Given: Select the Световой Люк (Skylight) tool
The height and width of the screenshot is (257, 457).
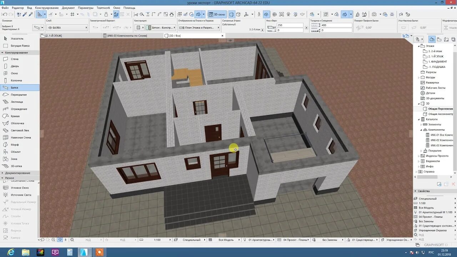Looking at the screenshot, I should (20, 130).
